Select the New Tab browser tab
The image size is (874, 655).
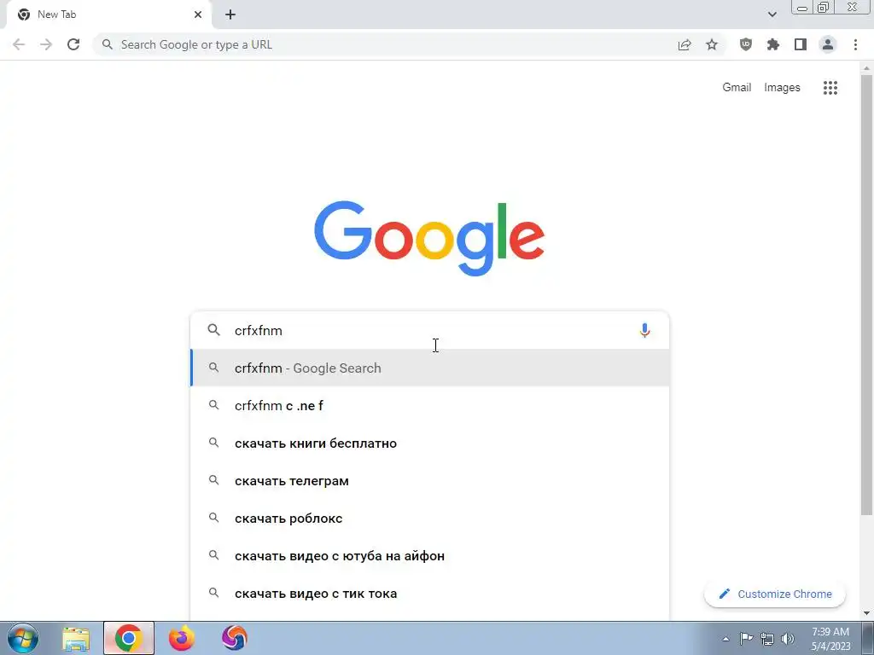point(108,15)
